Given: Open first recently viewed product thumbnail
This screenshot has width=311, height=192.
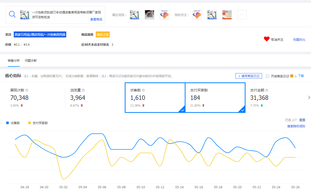Looking at the screenshot, I should coord(134,15).
